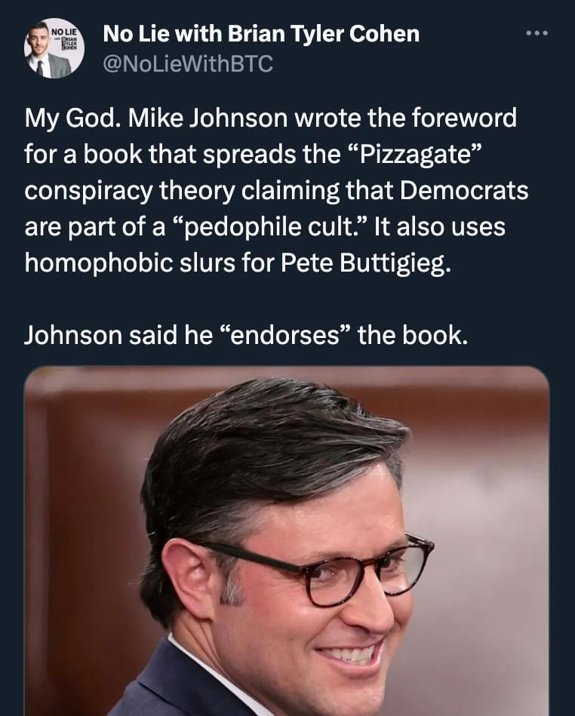Open the attached photo of the man with glasses
Screen dimensions: 575x716
click(287, 541)
